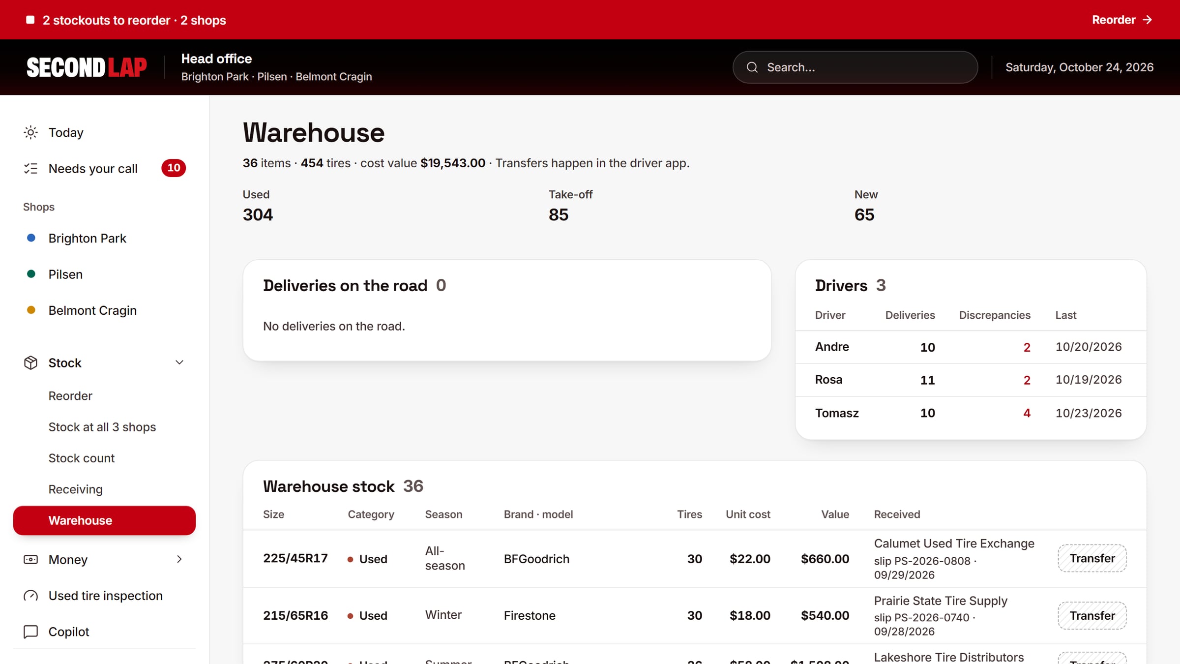Screen dimensions: 1180x664
Task: Click the Belmont Cragin yellow dot
Action: [31, 310]
